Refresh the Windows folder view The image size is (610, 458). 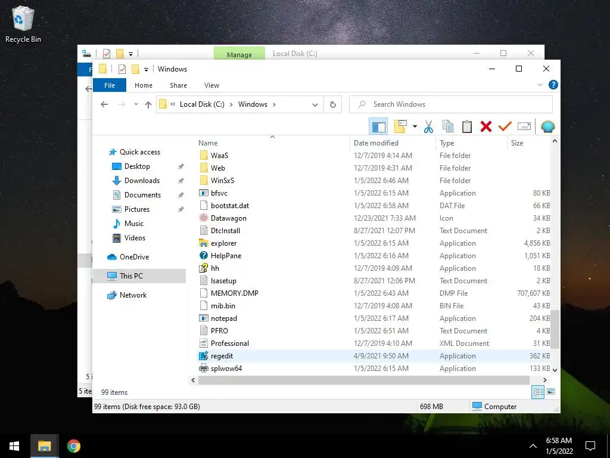pyautogui.click(x=332, y=104)
